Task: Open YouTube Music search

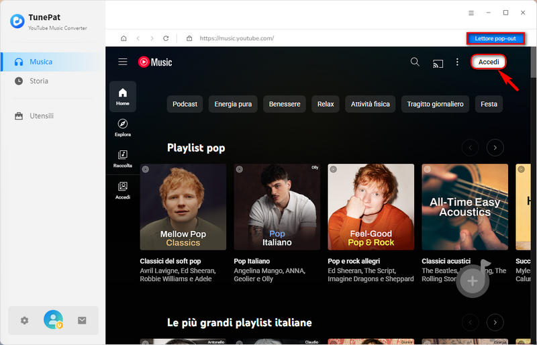Action: (415, 62)
